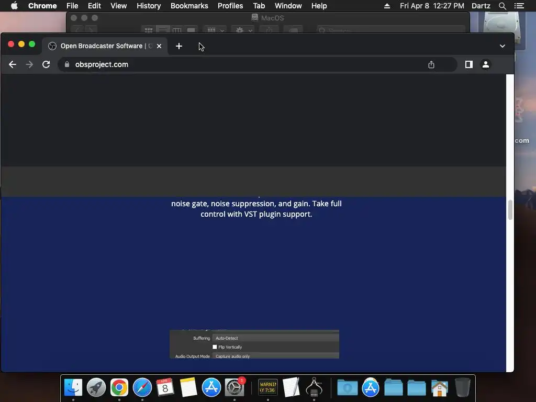Open Spotlight search from the menu bar
536x402 pixels.
point(502,6)
